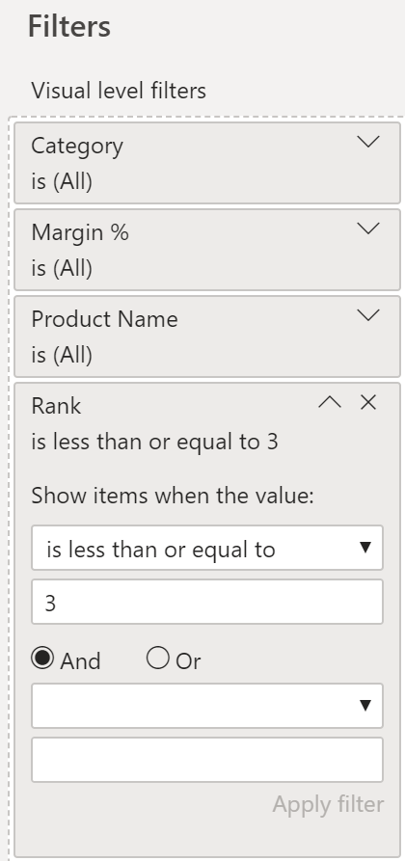Click the empty second value field
405x861 pixels.
point(207,760)
